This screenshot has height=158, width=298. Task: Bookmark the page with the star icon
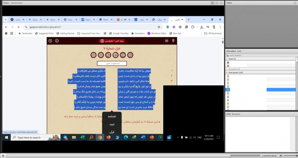(159, 27)
